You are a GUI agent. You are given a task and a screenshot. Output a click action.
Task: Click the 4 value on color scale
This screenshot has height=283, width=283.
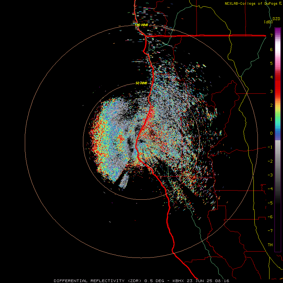pos(271,77)
